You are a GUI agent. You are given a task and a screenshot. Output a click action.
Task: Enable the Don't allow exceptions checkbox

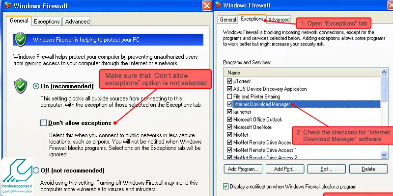pos(43,122)
